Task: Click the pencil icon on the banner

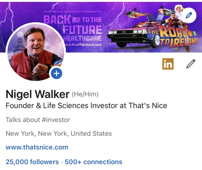Action: point(188,15)
